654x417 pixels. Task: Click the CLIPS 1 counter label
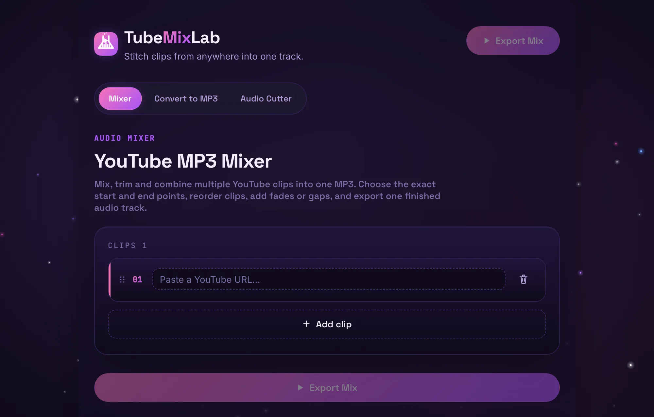click(128, 245)
